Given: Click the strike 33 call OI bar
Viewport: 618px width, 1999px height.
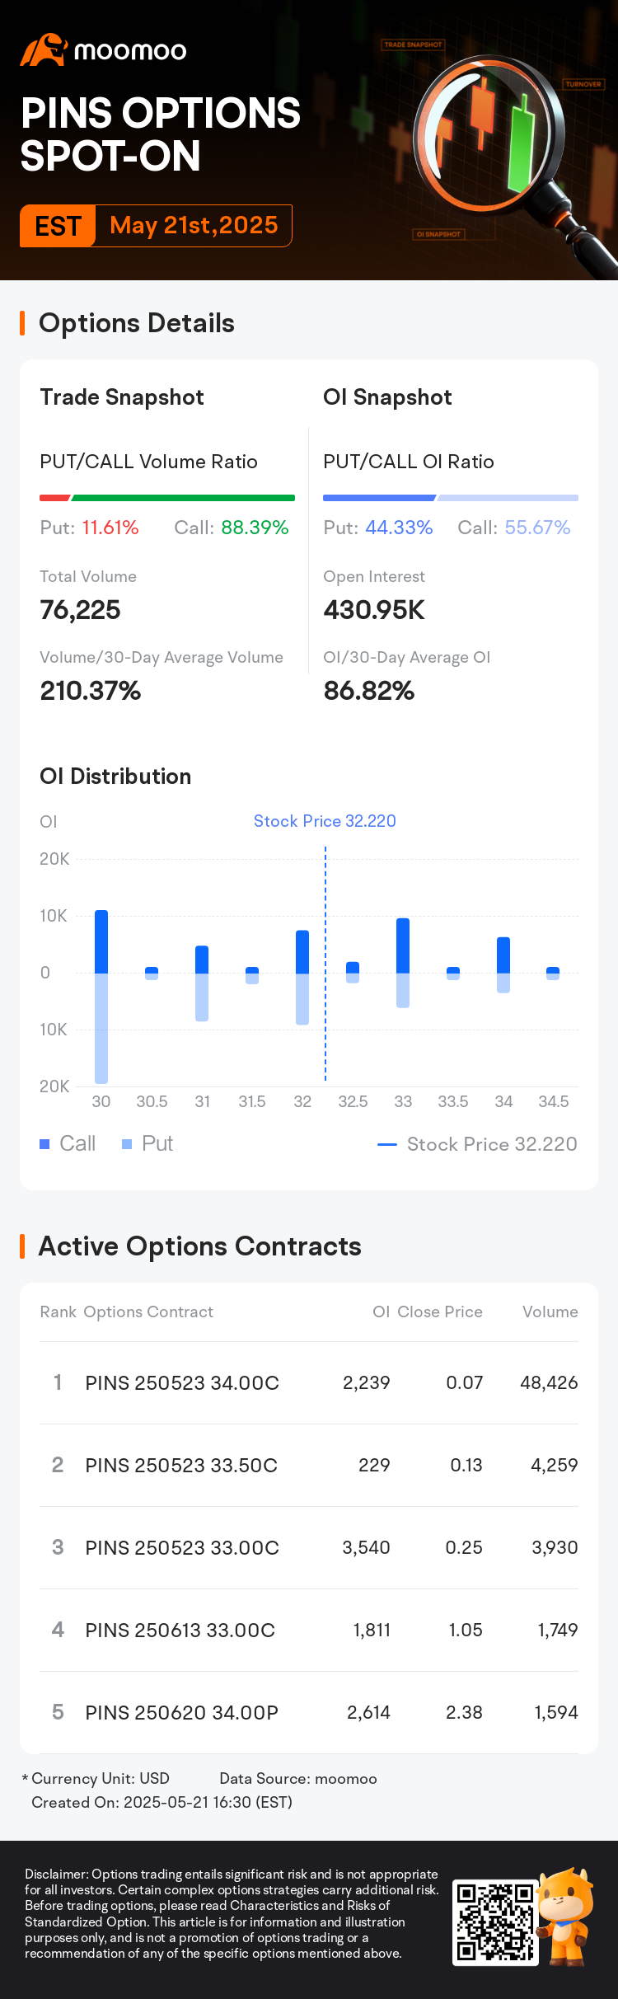Looking at the screenshot, I should coord(403,946).
